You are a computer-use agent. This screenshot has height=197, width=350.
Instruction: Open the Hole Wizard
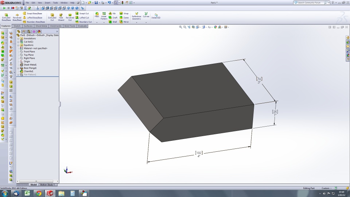pyautogui.click(x=61, y=17)
